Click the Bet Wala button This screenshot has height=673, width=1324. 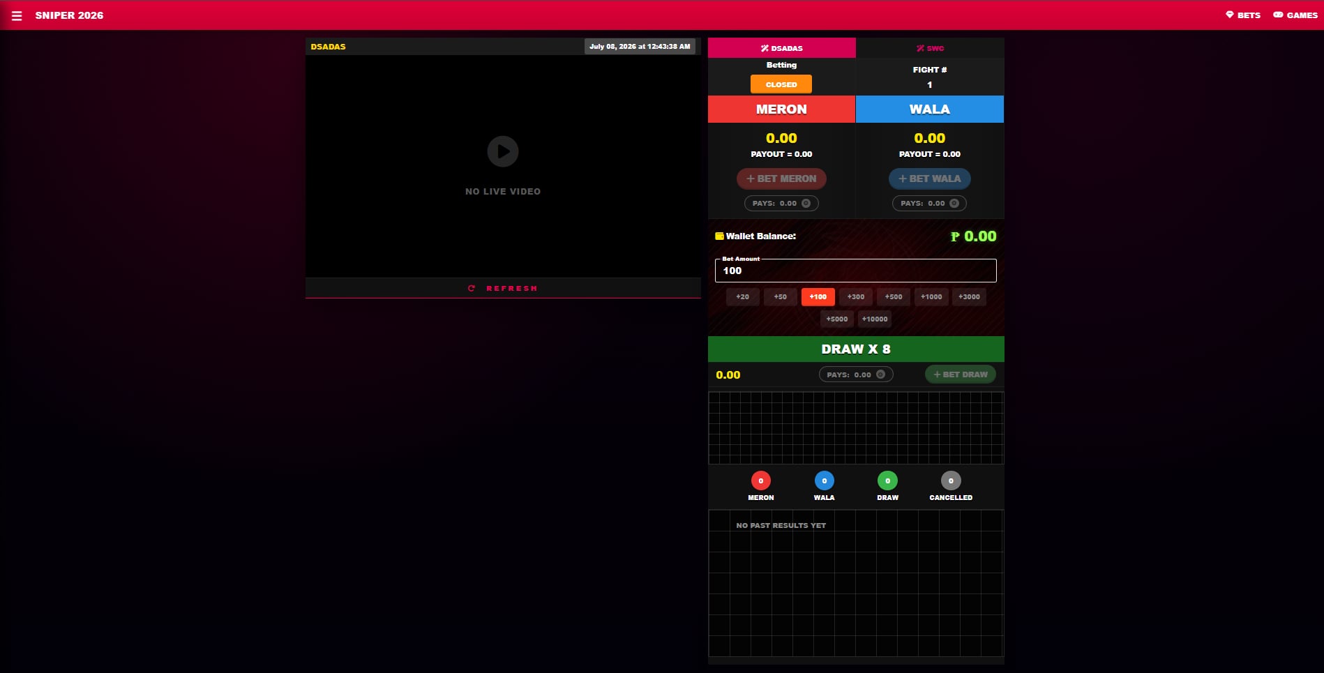coord(930,179)
